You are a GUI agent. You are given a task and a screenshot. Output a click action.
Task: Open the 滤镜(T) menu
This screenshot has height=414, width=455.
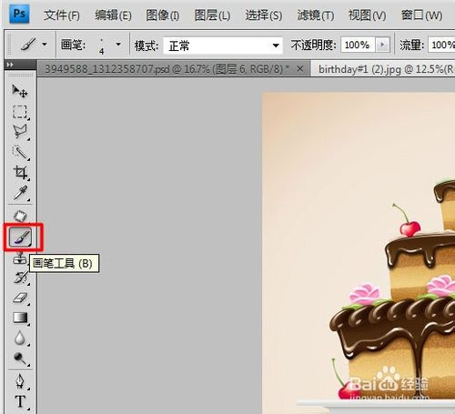click(316, 15)
